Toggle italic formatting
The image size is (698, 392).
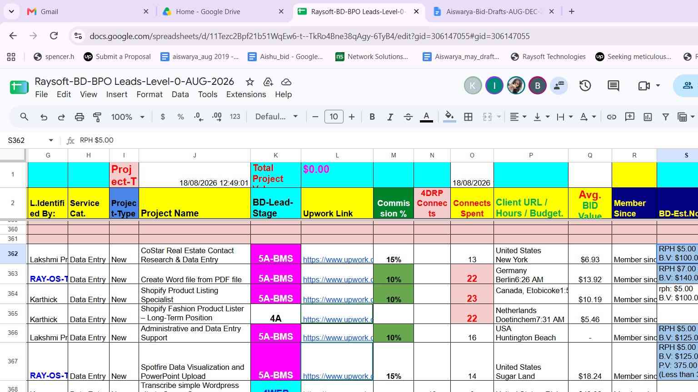(390, 117)
